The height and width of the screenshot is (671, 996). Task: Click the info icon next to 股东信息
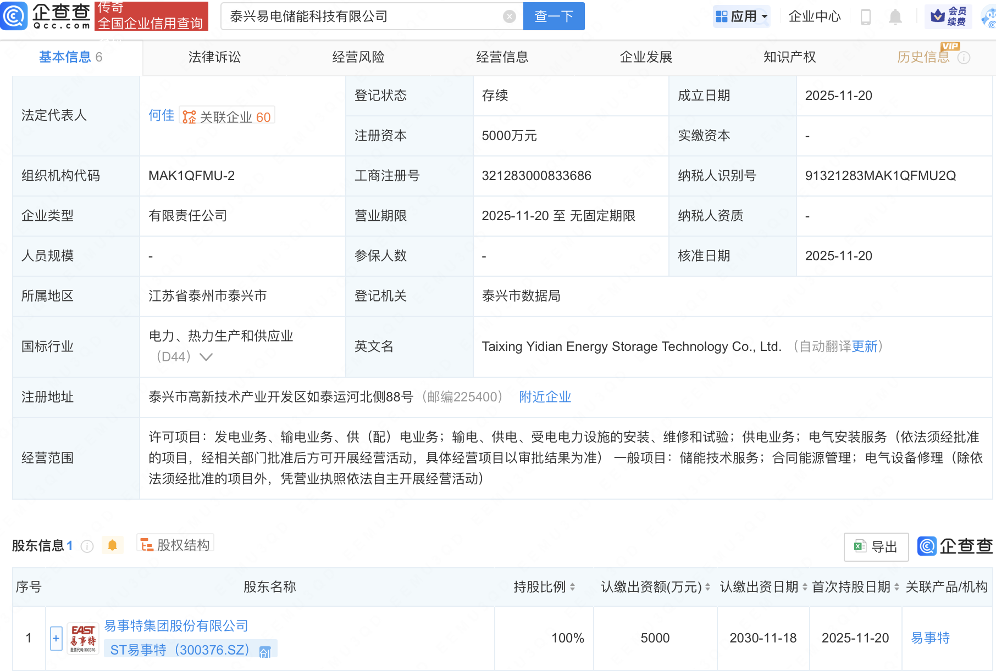[x=86, y=546]
